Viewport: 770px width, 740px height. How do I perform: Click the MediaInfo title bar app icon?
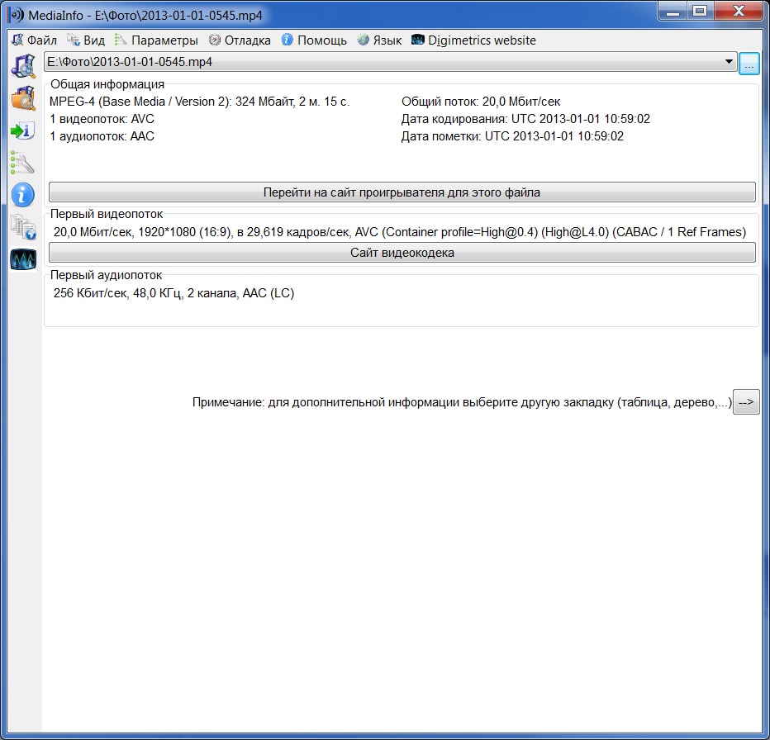pyautogui.click(x=15, y=15)
